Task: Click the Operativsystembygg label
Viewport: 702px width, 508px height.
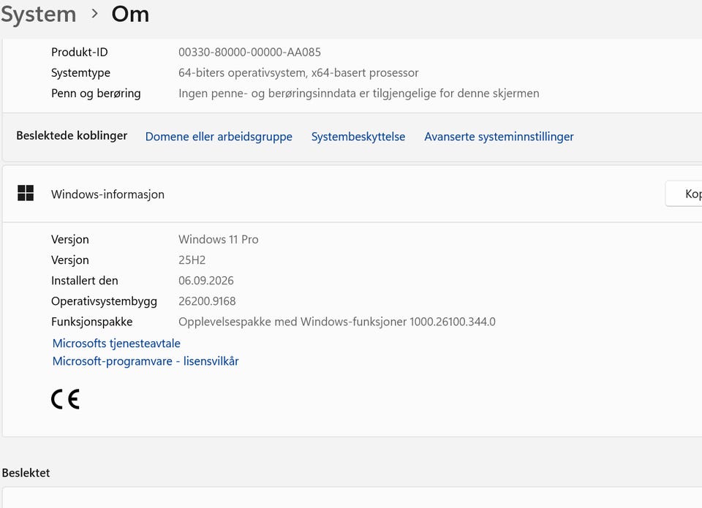Action: tap(104, 302)
